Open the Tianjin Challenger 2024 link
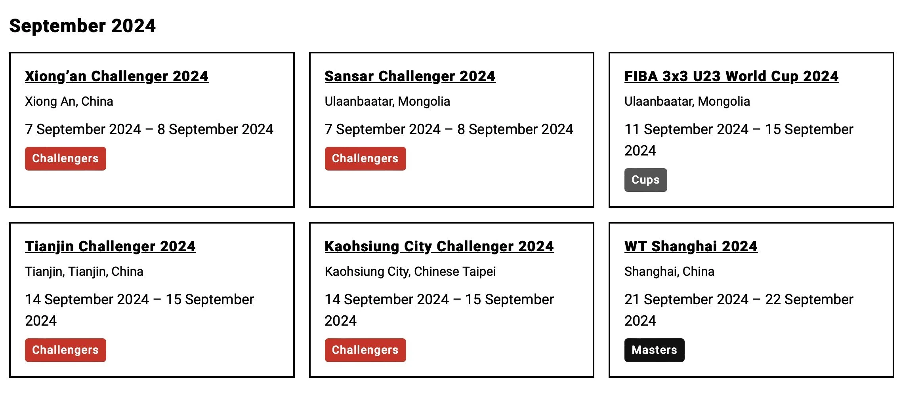 (x=110, y=247)
